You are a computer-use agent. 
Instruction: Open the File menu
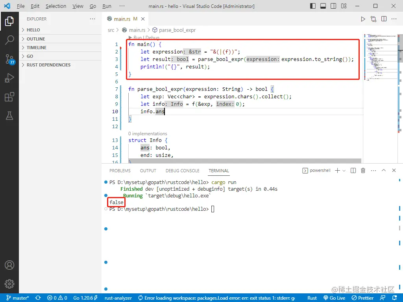pyautogui.click(x=20, y=6)
